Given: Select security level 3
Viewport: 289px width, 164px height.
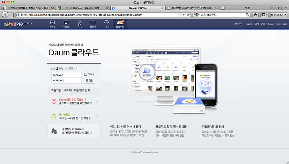Looking at the screenshot, I should click(x=75, y=69).
